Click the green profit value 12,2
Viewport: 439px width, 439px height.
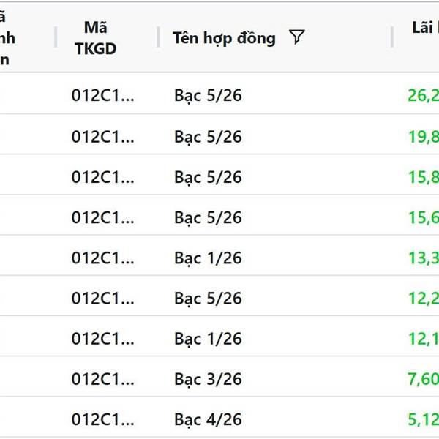pyautogui.click(x=423, y=299)
